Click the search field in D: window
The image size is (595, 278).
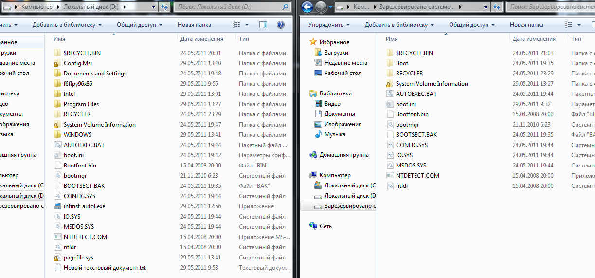click(233, 7)
